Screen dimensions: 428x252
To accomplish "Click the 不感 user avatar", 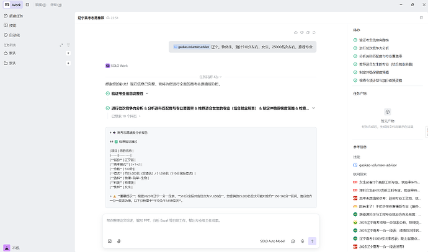I will coord(7,248).
